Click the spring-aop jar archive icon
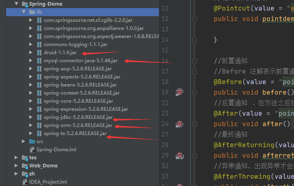The image size is (294, 186). pos(39,69)
